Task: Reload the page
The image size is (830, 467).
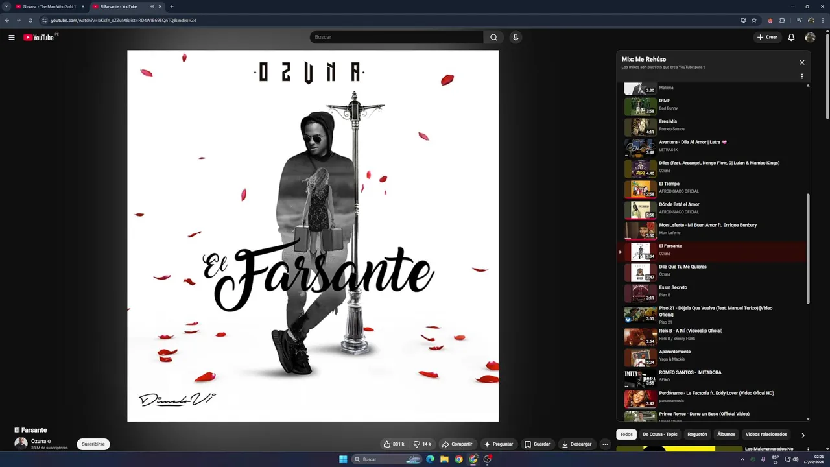Action: (x=30, y=20)
